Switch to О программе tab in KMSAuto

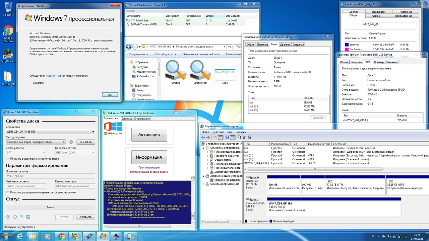tap(142, 118)
